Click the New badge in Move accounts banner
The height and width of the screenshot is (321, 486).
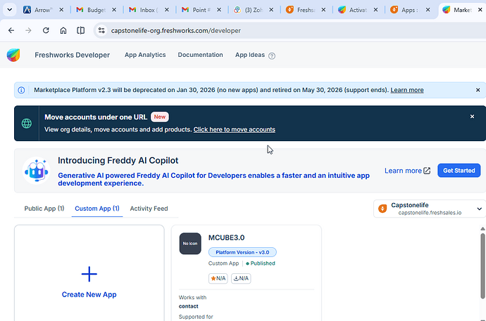(160, 117)
